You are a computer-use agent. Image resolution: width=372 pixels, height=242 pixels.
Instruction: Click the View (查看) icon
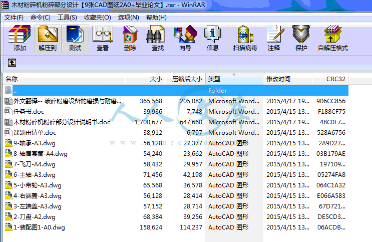point(103,34)
